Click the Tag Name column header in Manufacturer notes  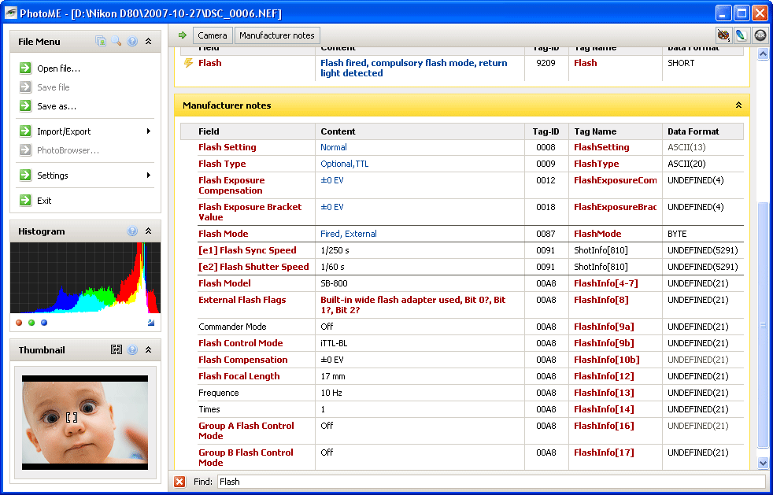(x=616, y=131)
